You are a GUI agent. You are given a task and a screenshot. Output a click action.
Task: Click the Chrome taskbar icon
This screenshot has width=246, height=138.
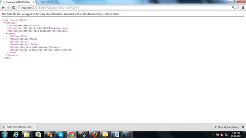71,135
